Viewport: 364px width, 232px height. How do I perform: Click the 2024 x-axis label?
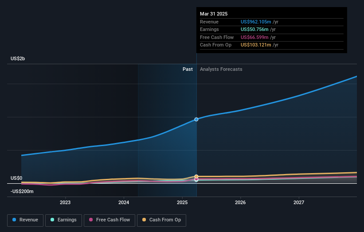[124, 202]
